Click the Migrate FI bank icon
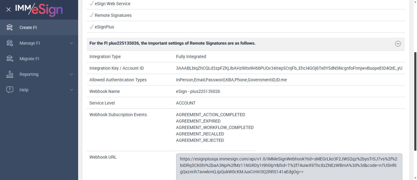Image resolution: width=417 pixels, height=180 pixels. [x=10, y=59]
